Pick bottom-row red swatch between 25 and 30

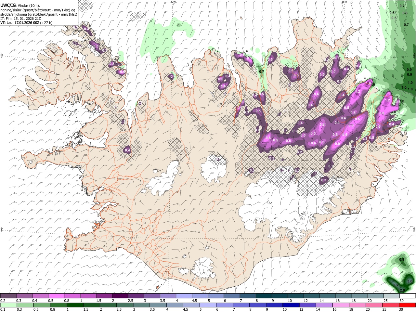(391, 305)
